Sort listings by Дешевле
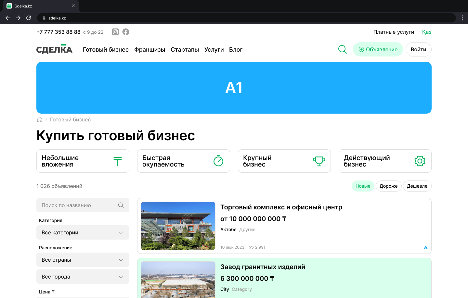 point(417,186)
